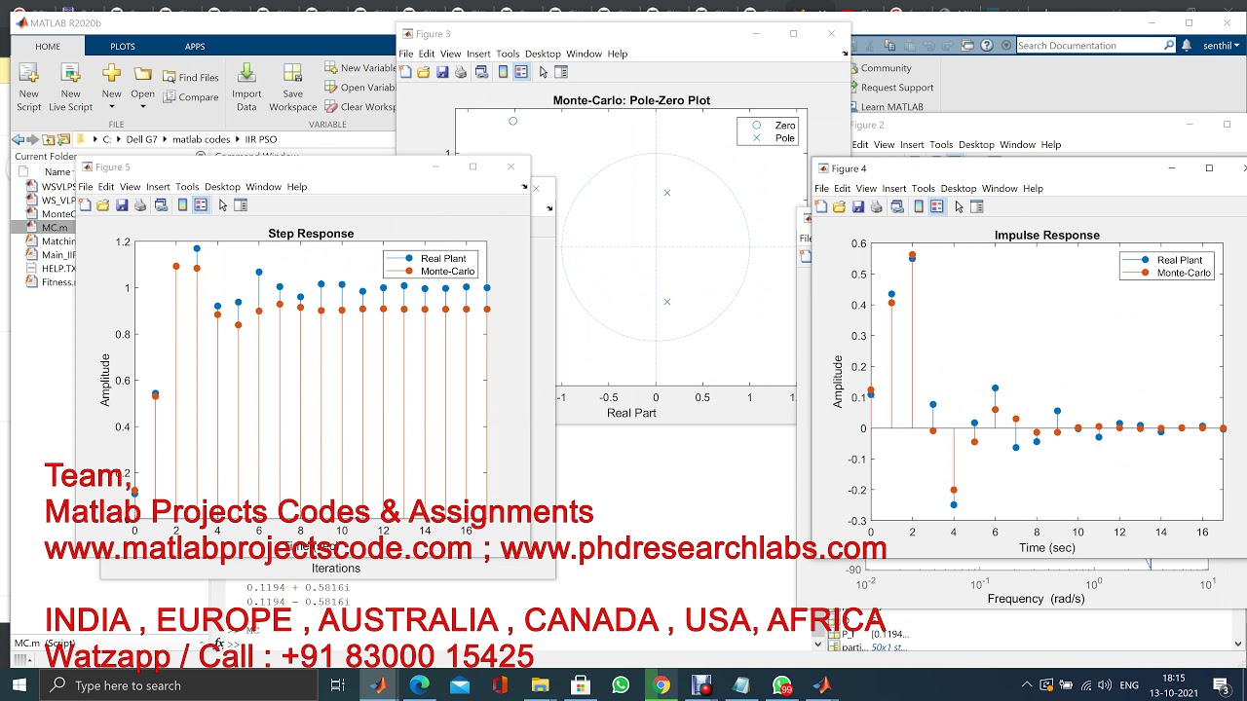The width and height of the screenshot is (1247, 701).
Task: Open the senthil account dropdown
Action: (x=1220, y=46)
